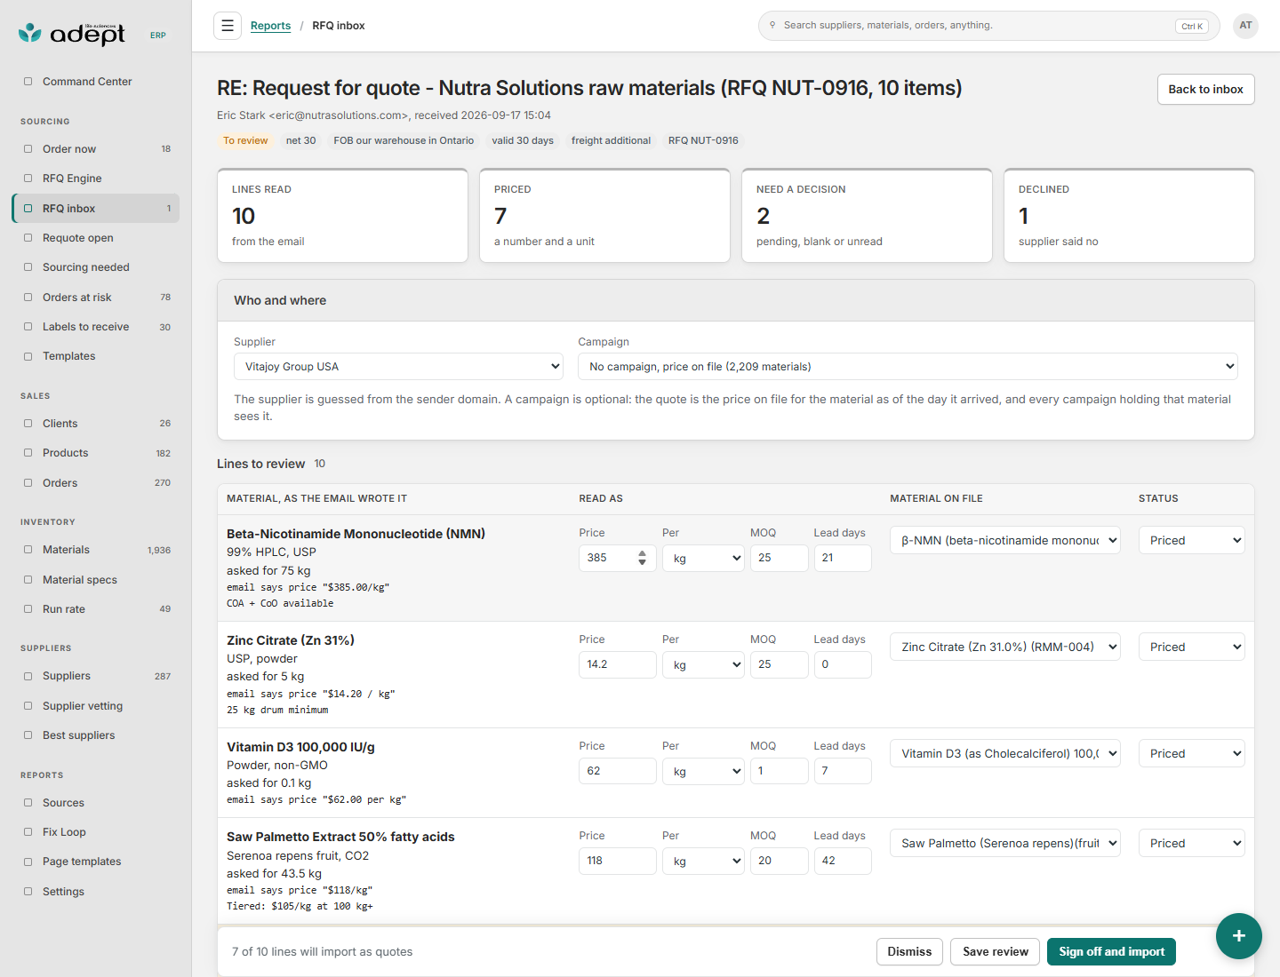Go to Sourcing needed in sidebar
This screenshot has width=1280, height=977.
click(x=96, y=267)
